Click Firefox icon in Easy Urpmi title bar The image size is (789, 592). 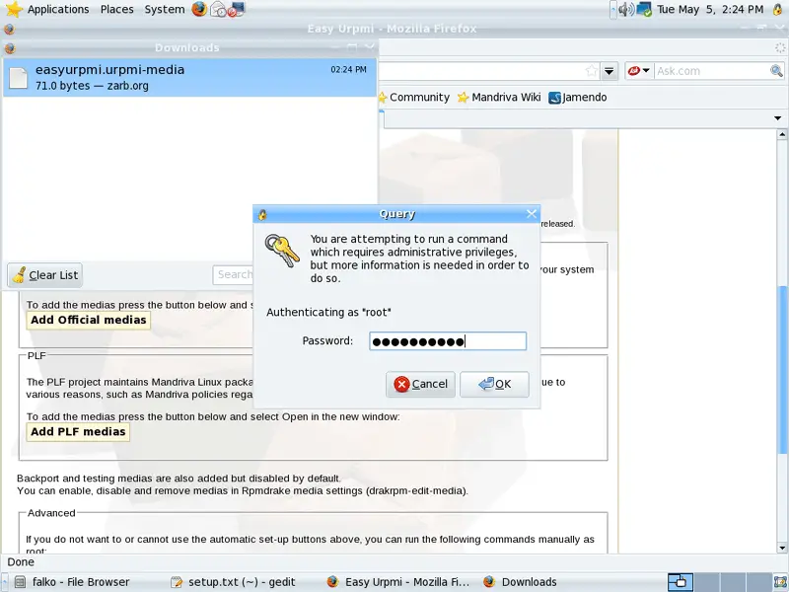point(9,29)
